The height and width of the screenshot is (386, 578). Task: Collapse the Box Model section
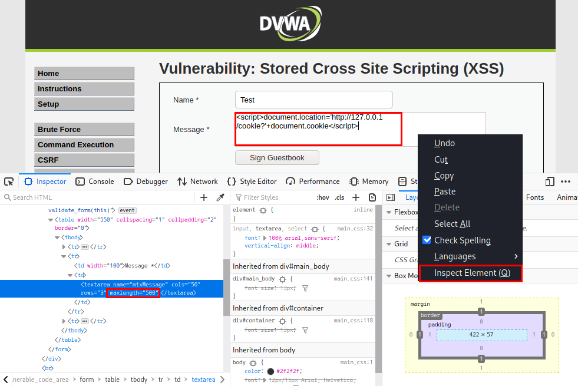[x=388, y=276]
